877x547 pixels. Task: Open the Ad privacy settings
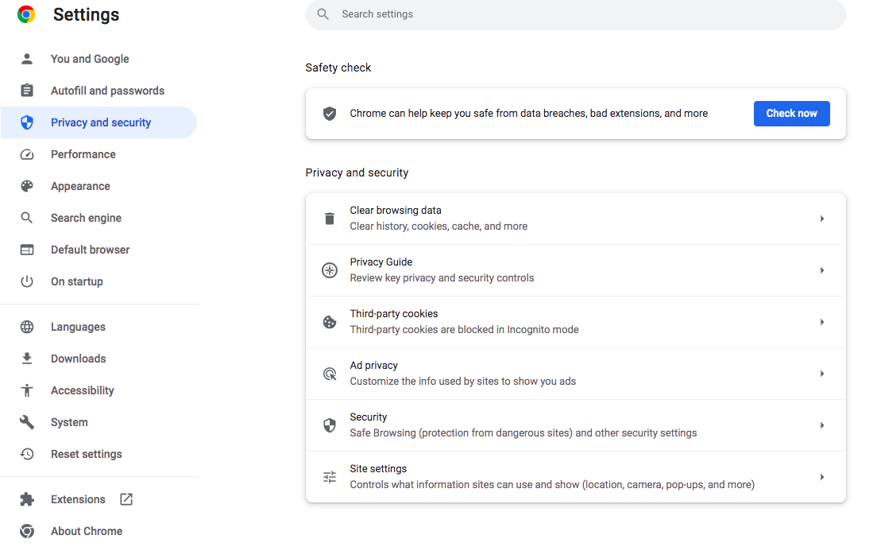coord(575,374)
